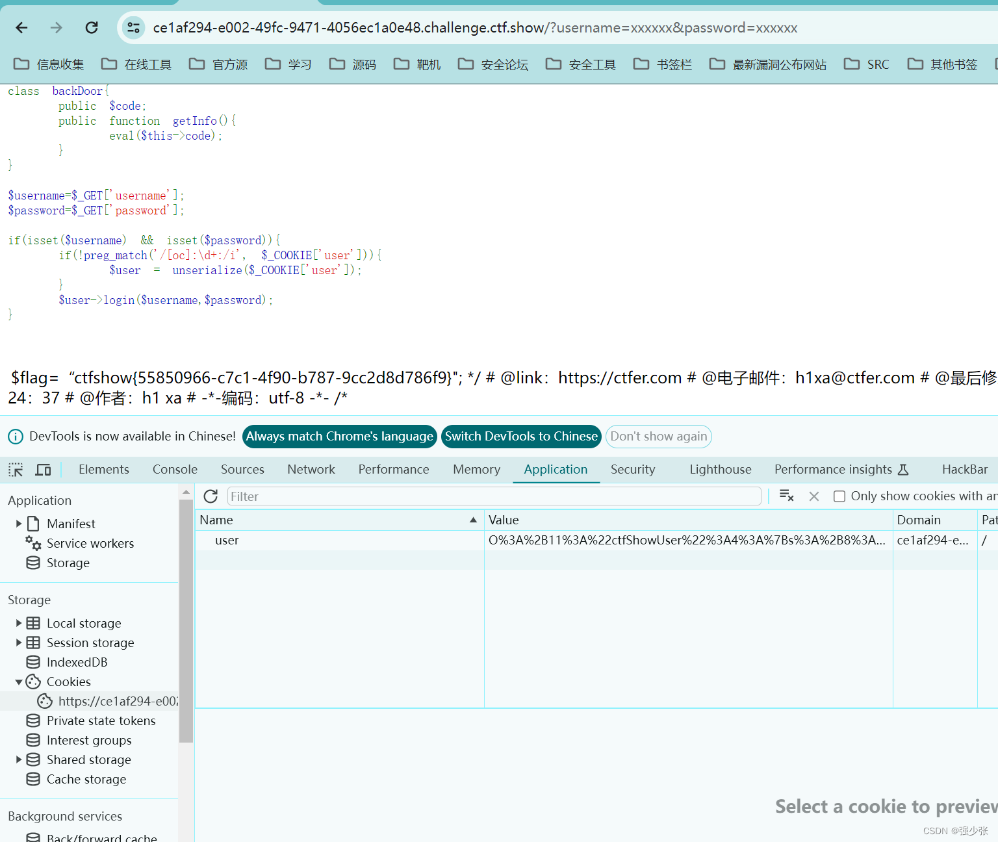Toggle the device toolbar icon
This screenshot has height=842, width=998.
44,470
